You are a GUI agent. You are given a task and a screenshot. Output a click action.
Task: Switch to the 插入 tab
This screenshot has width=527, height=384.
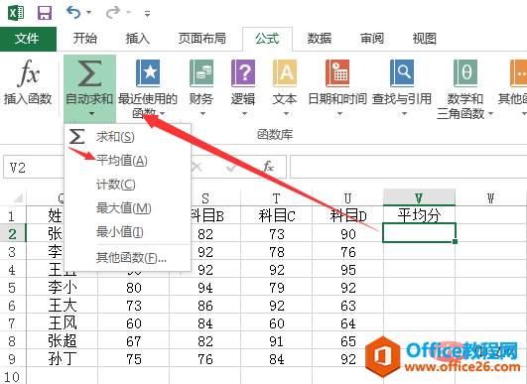coord(138,39)
